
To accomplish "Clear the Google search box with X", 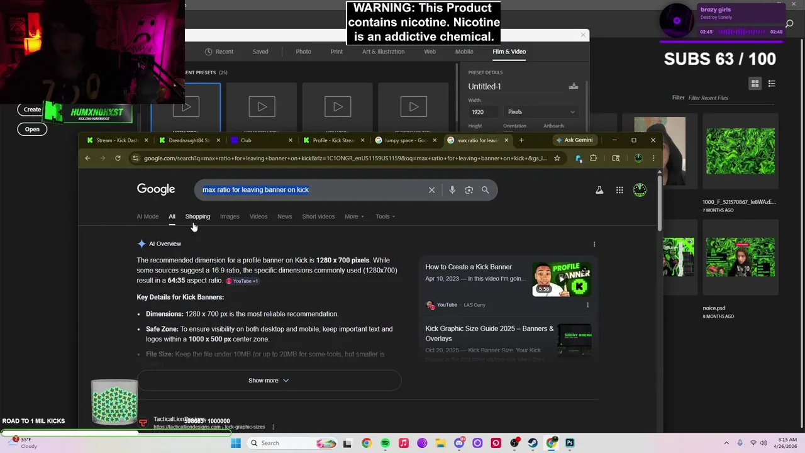I will tap(431, 189).
